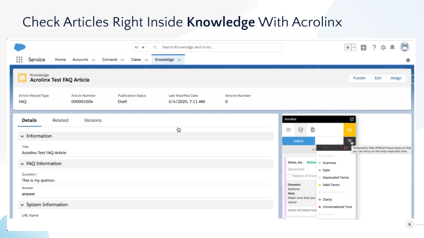Viewport: 424px width, 238px height.
Task: Open the Salesforce help question mark
Action: (x=374, y=48)
